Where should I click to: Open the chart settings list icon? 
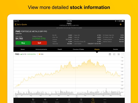tap(114, 54)
